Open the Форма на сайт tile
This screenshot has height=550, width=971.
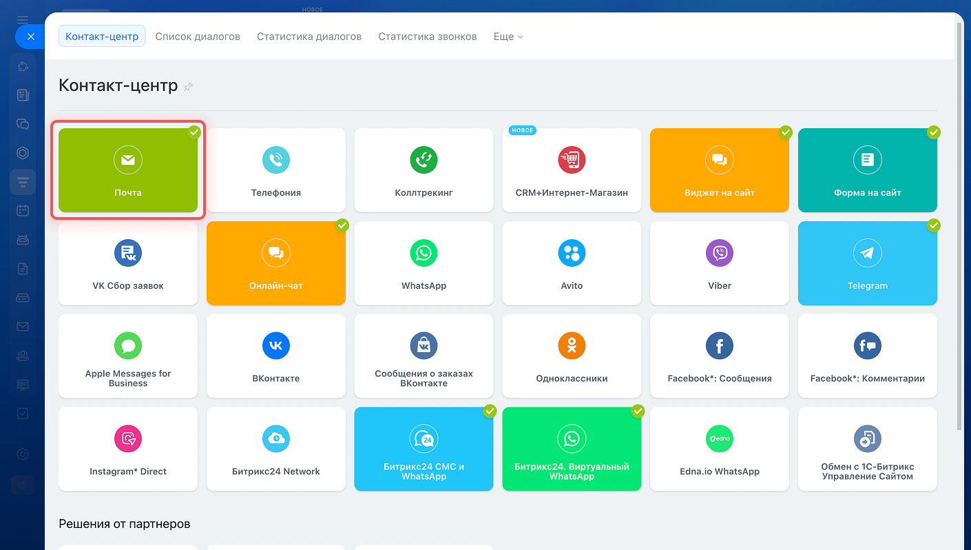(868, 170)
